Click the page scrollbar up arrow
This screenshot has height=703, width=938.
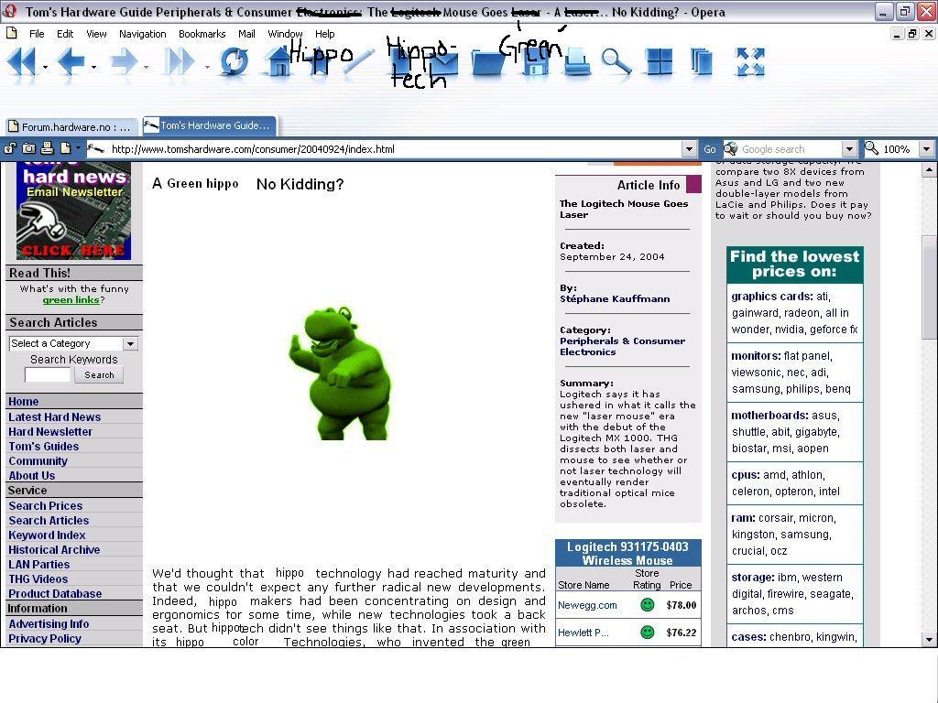coord(929,169)
